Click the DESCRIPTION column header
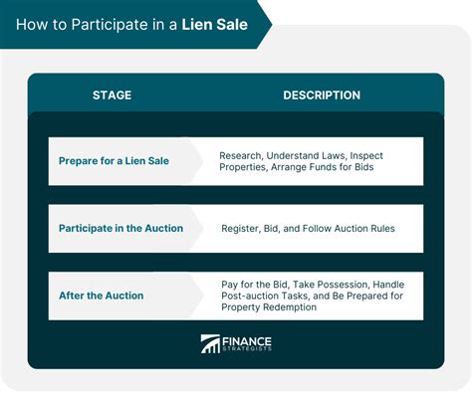The image size is (472, 395). pos(322,96)
